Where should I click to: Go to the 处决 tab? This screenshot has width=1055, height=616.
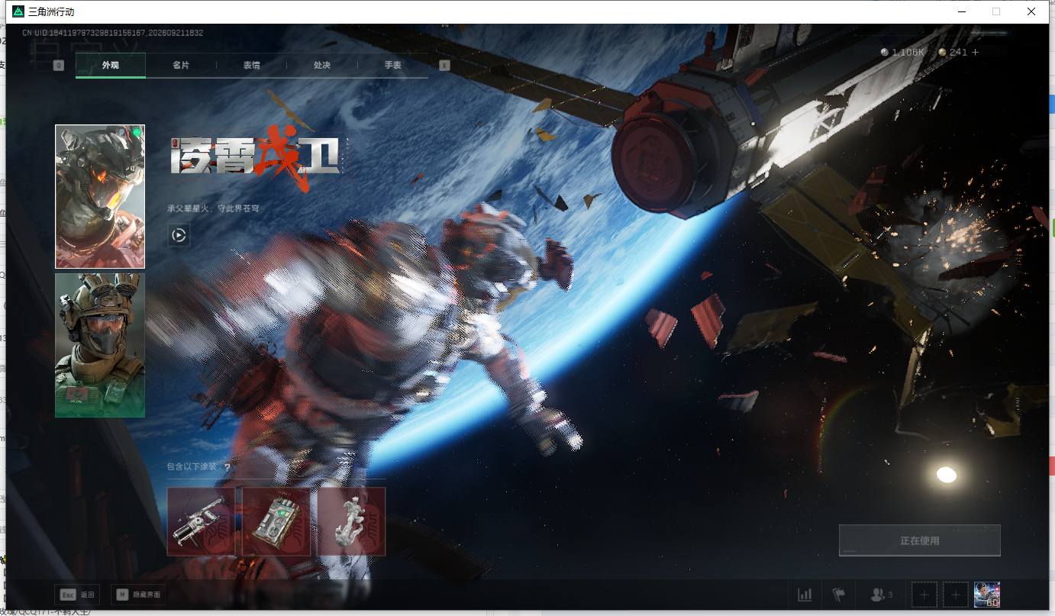pos(322,66)
